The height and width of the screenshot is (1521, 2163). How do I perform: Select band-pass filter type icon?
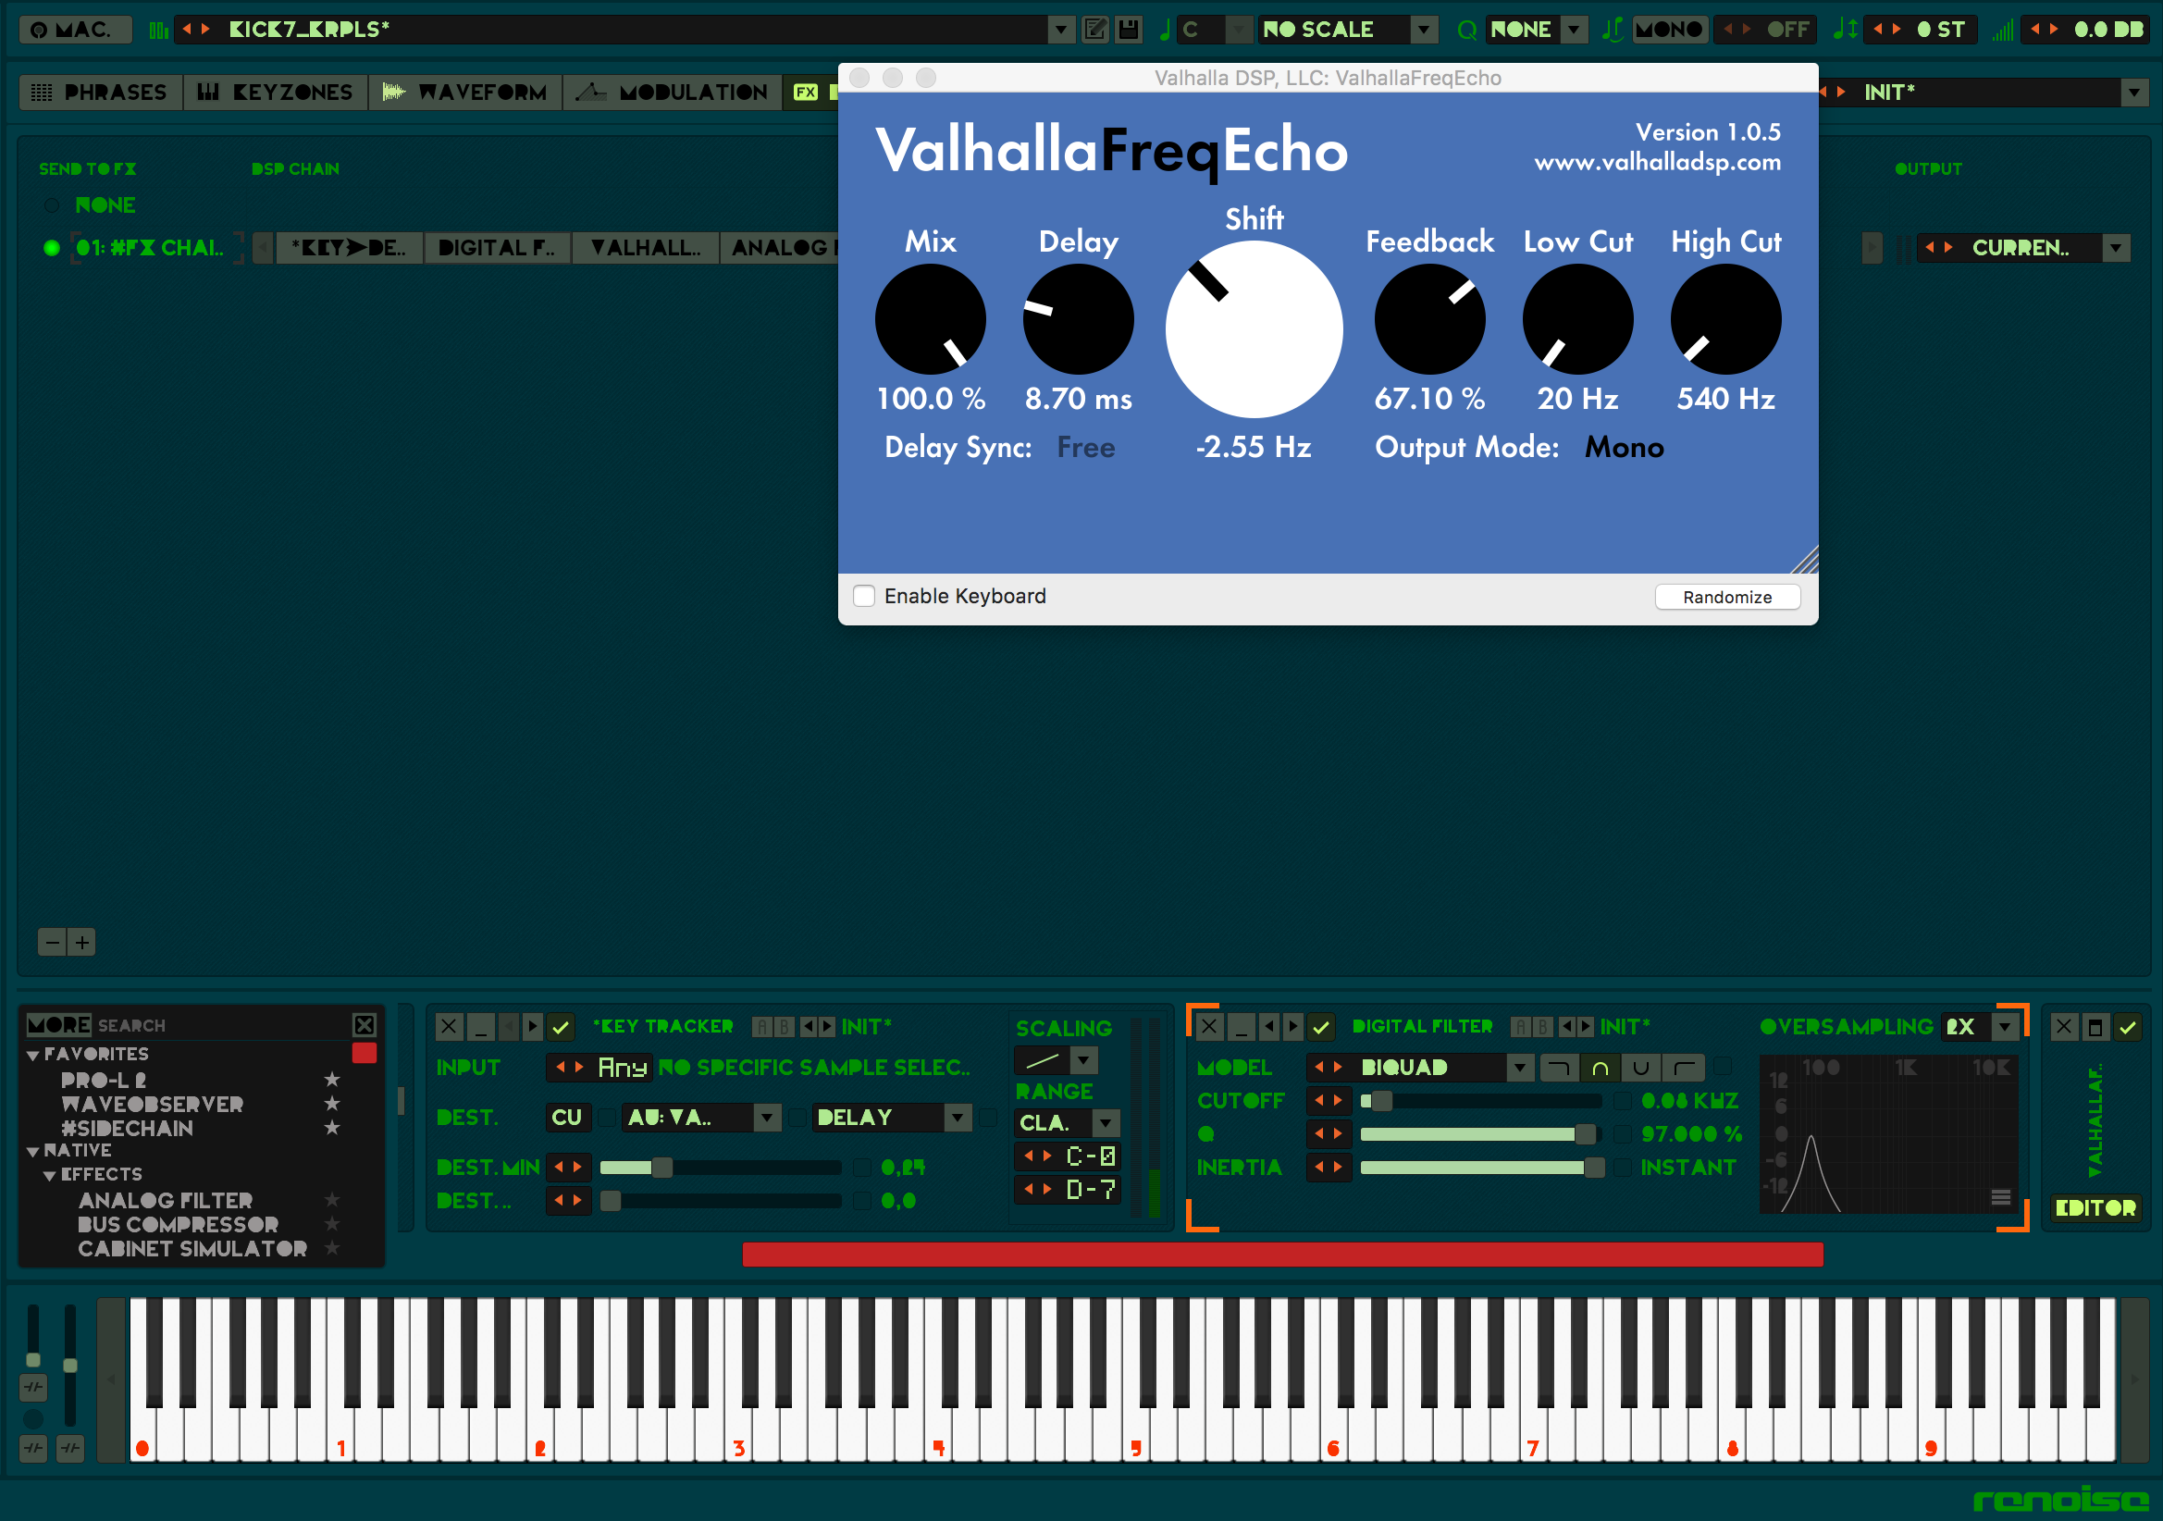coord(1600,1068)
